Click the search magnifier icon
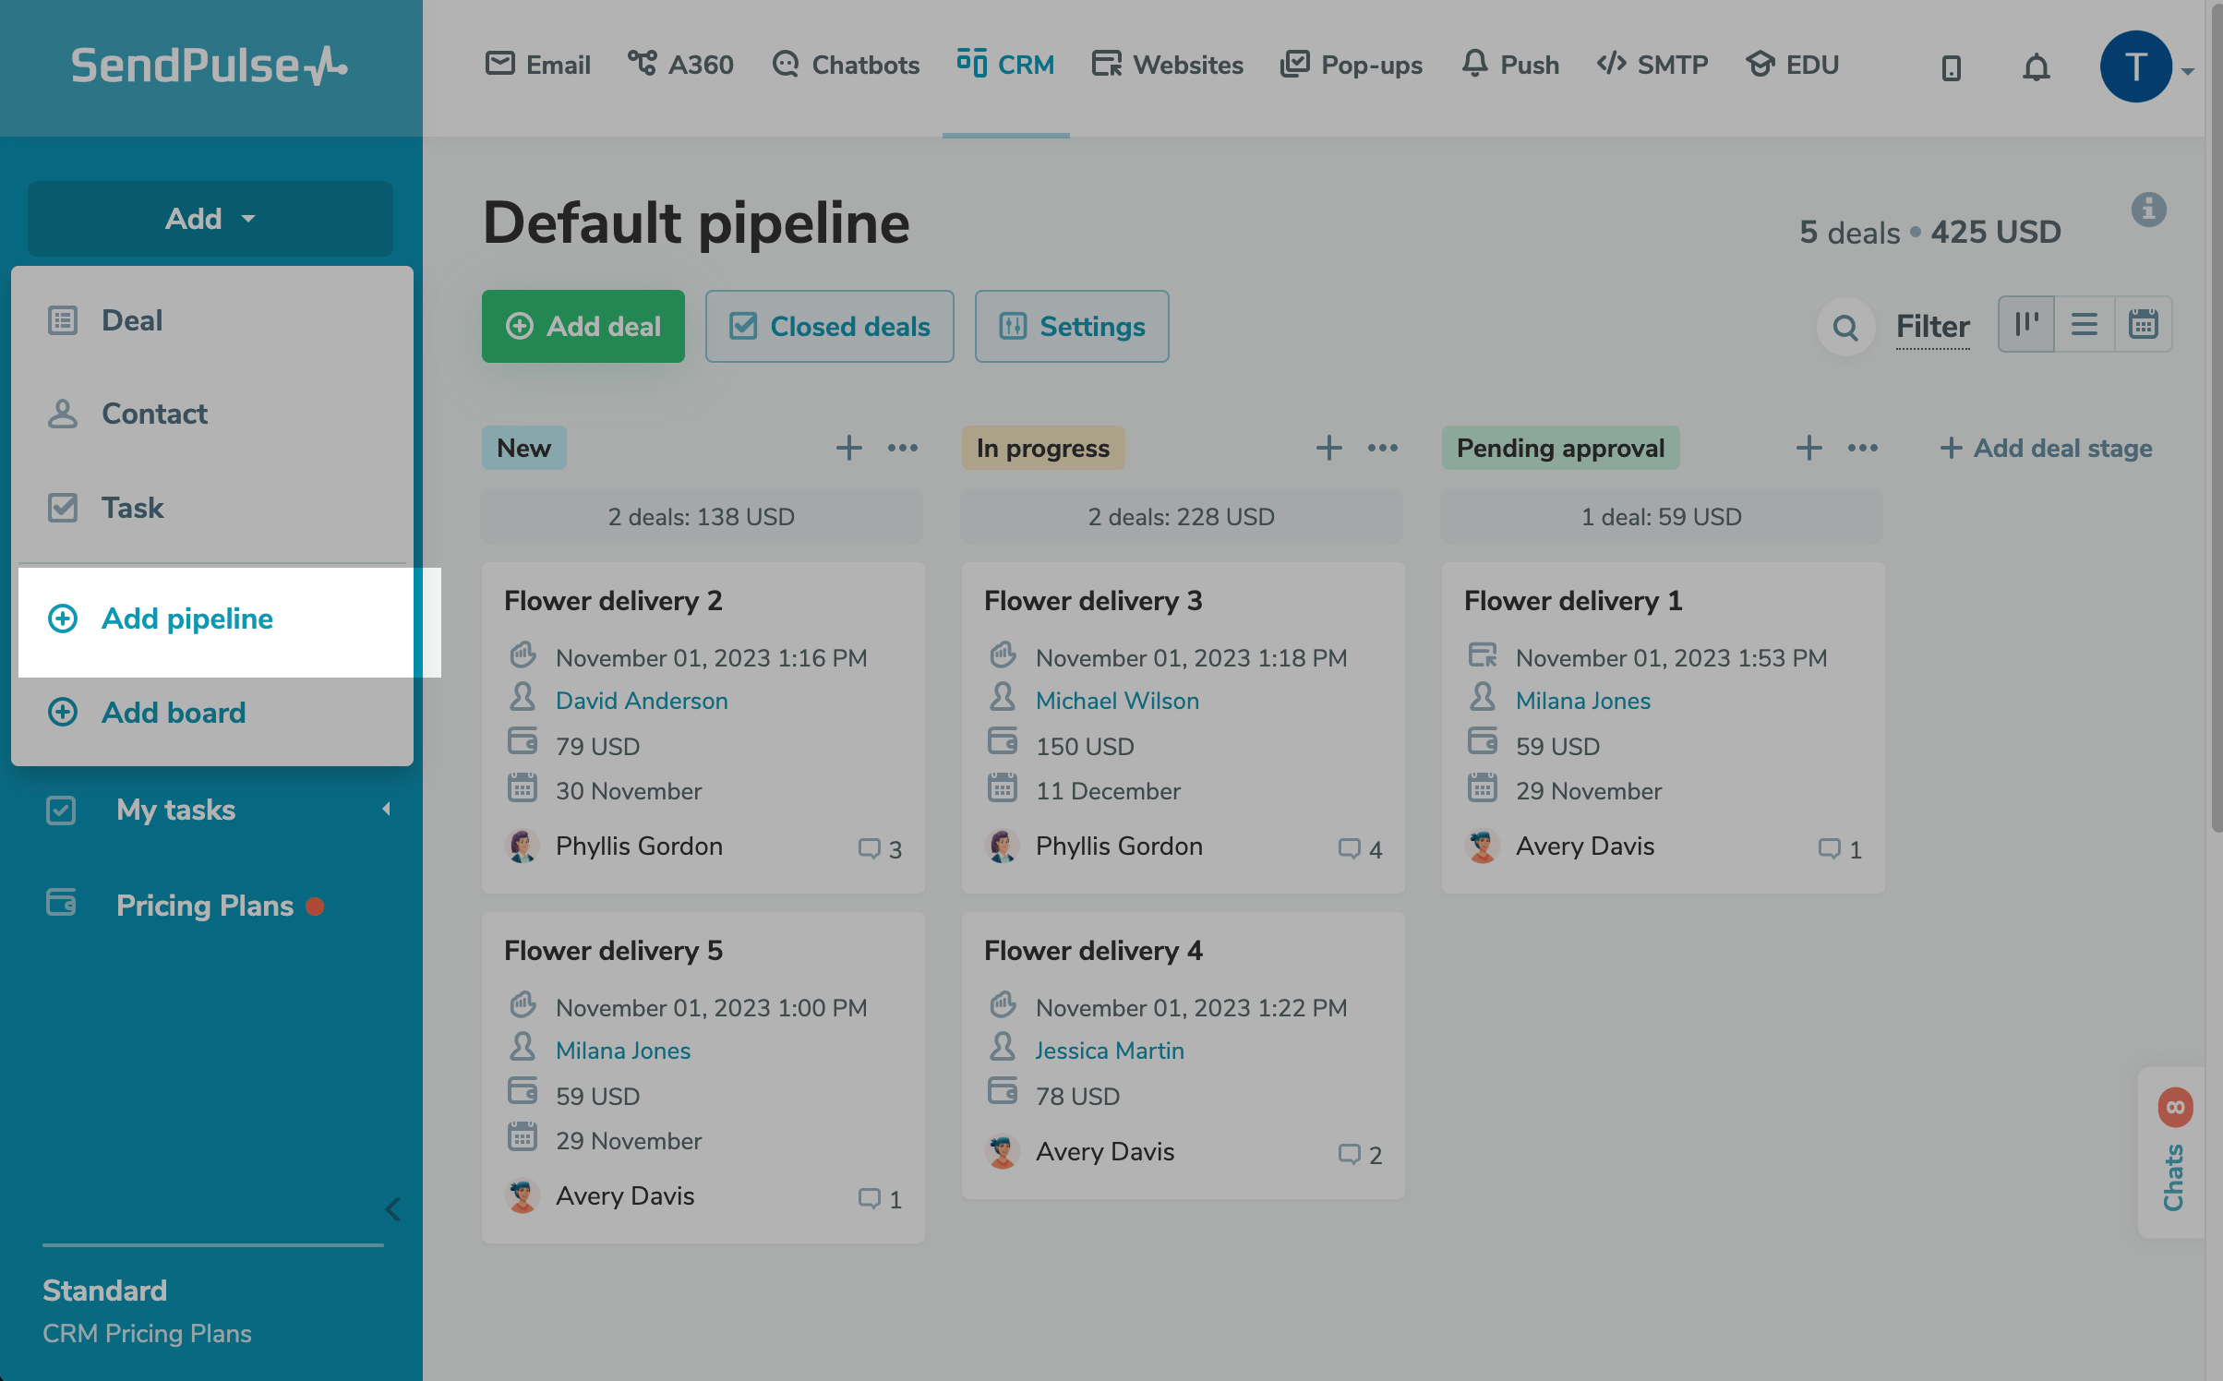This screenshot has height=1381, width=2223. tap(1844, 327)
